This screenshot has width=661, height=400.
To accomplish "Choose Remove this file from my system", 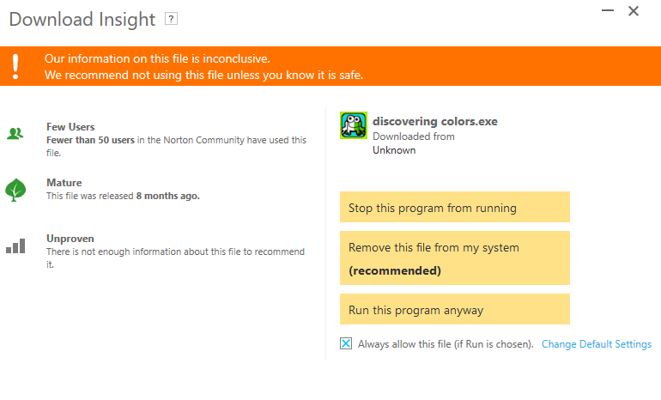I will [455, 258].
